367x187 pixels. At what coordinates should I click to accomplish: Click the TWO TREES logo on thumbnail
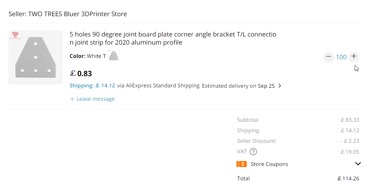click(x=15, y=35)
